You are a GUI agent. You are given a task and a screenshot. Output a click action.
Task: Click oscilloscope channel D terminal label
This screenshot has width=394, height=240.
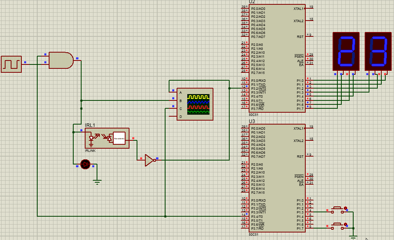tap(181, 117)
